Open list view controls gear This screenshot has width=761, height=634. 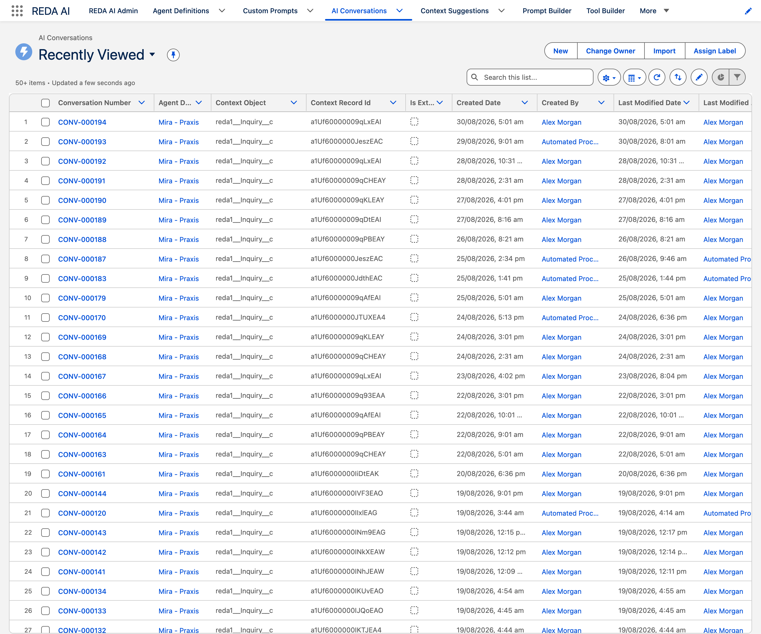(609, 77)
